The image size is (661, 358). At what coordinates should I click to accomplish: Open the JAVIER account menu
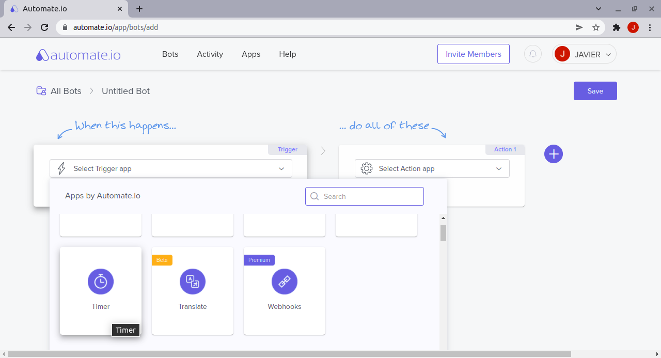click(x=584, y=54)
